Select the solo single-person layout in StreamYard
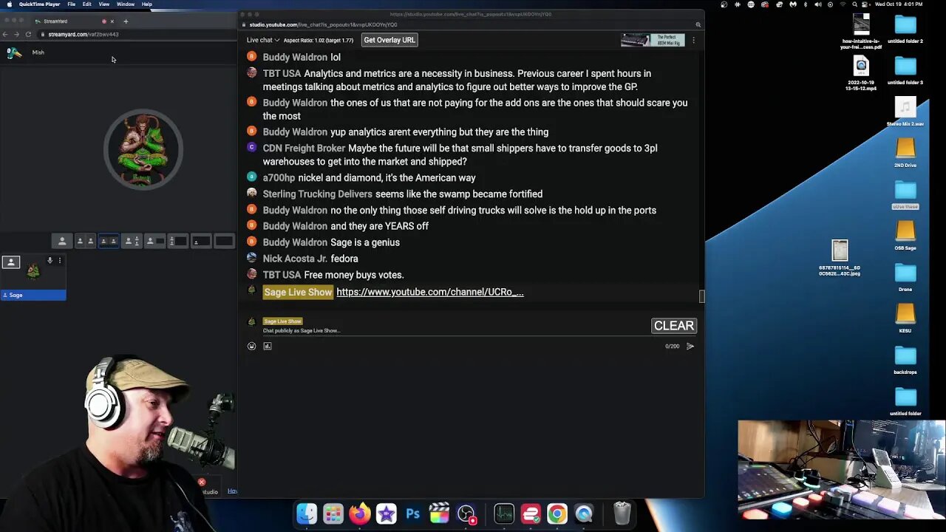 [62, 241]
